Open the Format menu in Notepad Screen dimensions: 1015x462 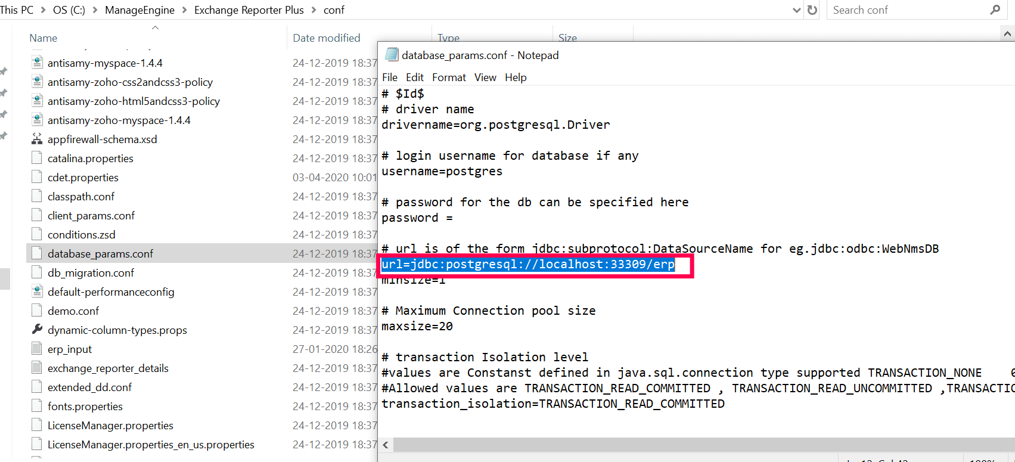(x=449, y=77)
